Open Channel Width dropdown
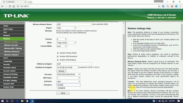 point(62,46)
